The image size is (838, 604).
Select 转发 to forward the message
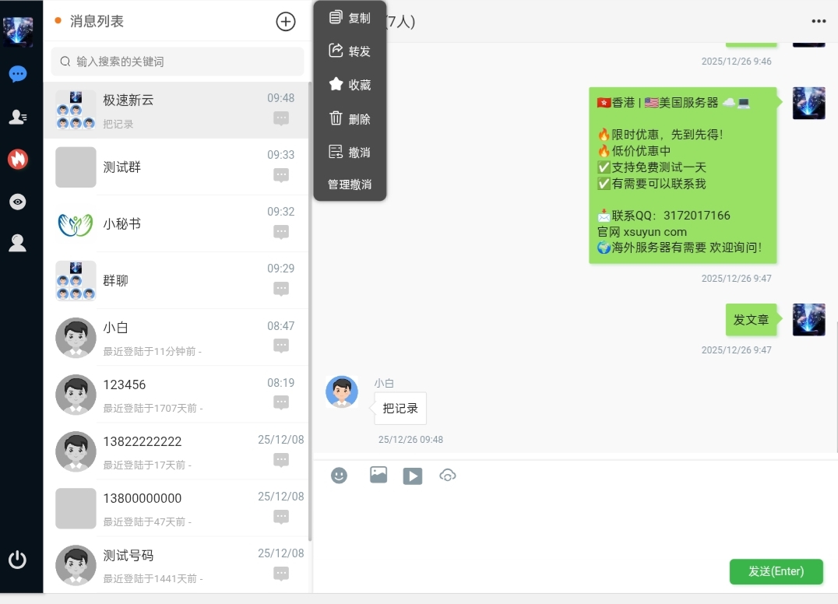[x=350, y=51]
